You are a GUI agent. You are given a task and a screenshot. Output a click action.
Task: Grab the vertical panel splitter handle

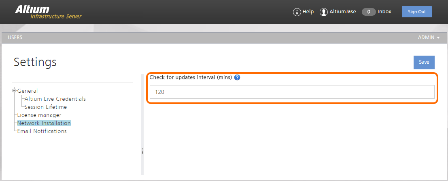click(142, 151)
